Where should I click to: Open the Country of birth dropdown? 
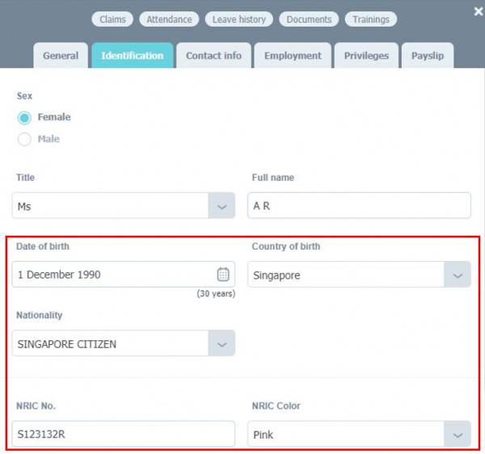coord(458,275)
